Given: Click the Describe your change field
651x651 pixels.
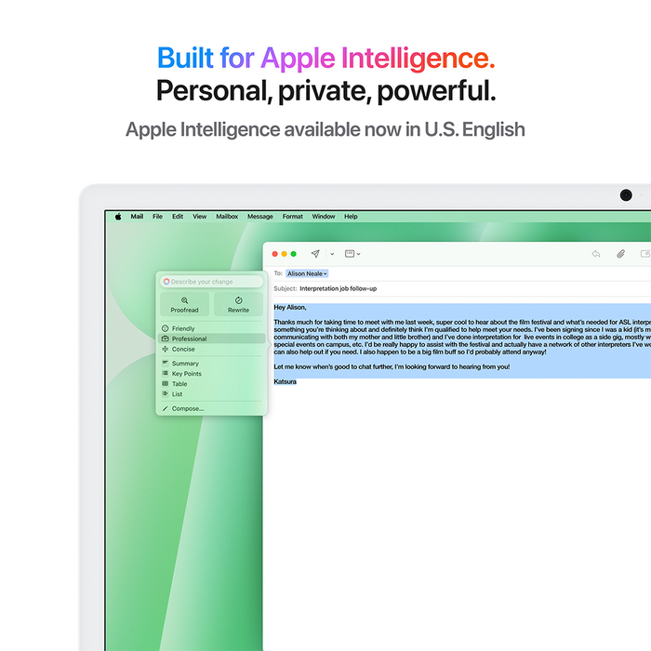Looking at the screenshot, I should [211, 282].
